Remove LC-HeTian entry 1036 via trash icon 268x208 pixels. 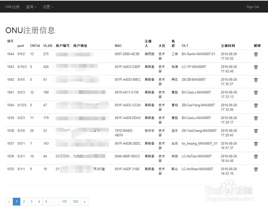pos(256,157)
